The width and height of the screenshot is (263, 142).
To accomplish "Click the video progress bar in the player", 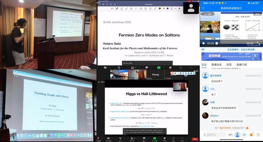I will (230, 43).
